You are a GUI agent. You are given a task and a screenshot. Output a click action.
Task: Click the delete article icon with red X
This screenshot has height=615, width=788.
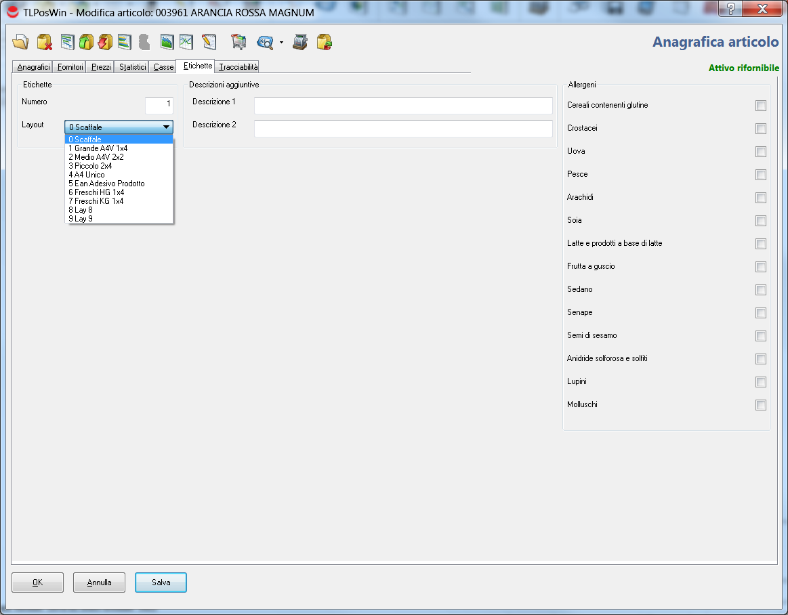click(x=45, y=43)
